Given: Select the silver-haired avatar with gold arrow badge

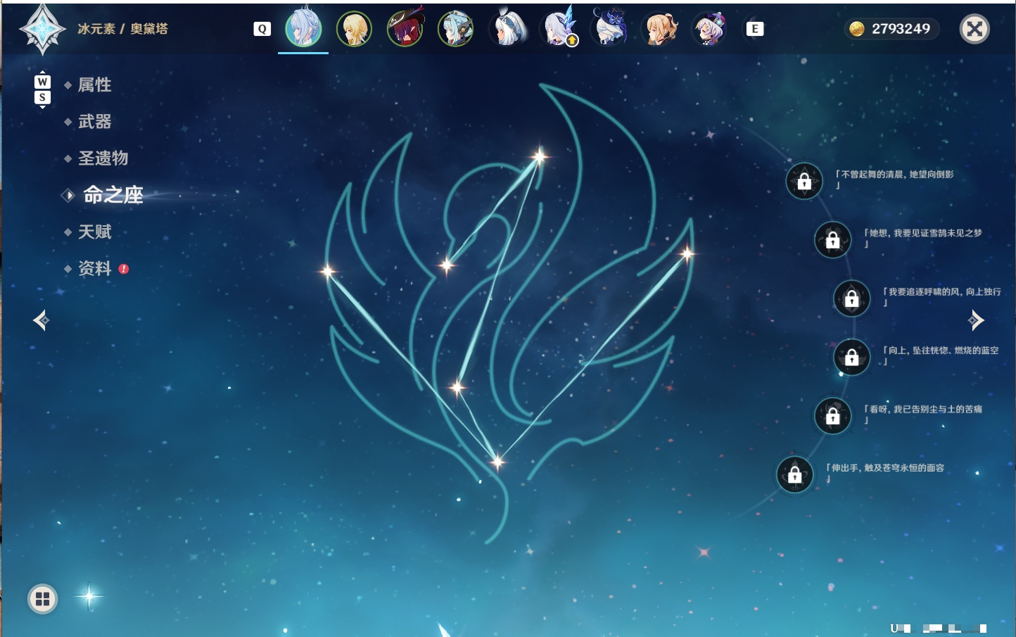Looking at the screenshot, I should pyautogui.click(x=559, y=28).
